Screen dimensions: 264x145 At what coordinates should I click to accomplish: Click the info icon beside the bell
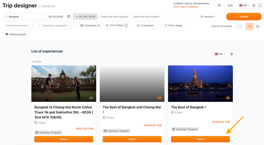254,6
